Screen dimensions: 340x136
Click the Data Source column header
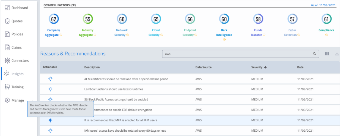203,67
